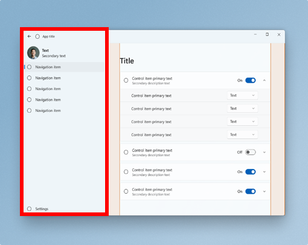Click the app icon next to App title
Viewport: 308px width, 245px height.
pos(37,36)
